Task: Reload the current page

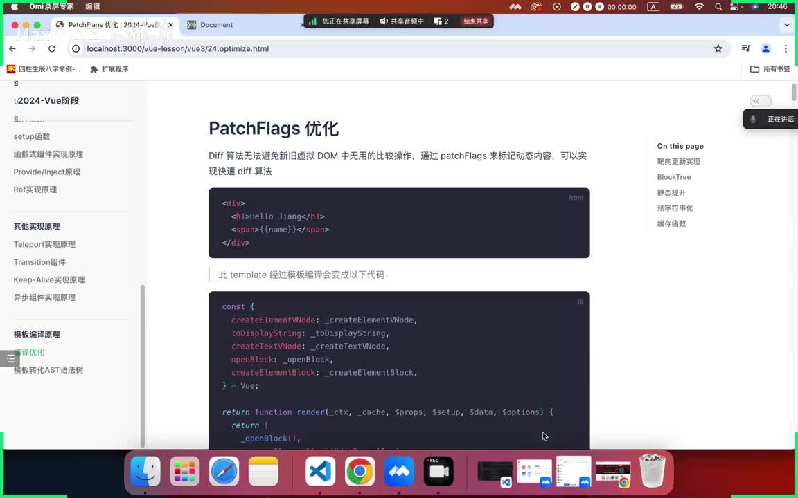Action: coord(52,49)
